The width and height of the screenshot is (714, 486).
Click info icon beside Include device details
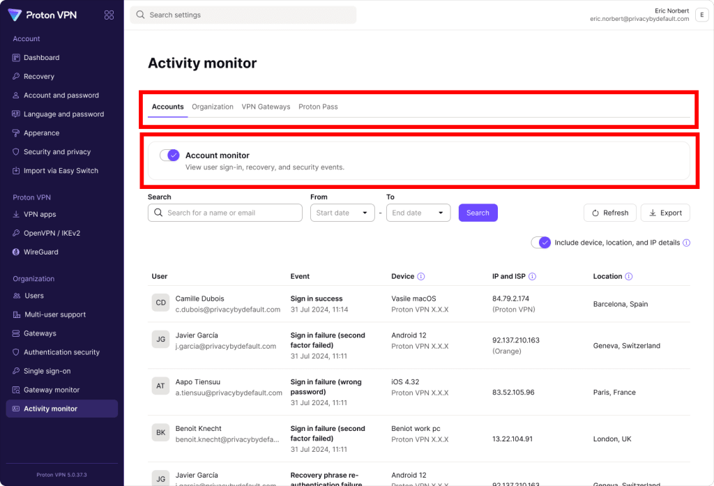687,243
